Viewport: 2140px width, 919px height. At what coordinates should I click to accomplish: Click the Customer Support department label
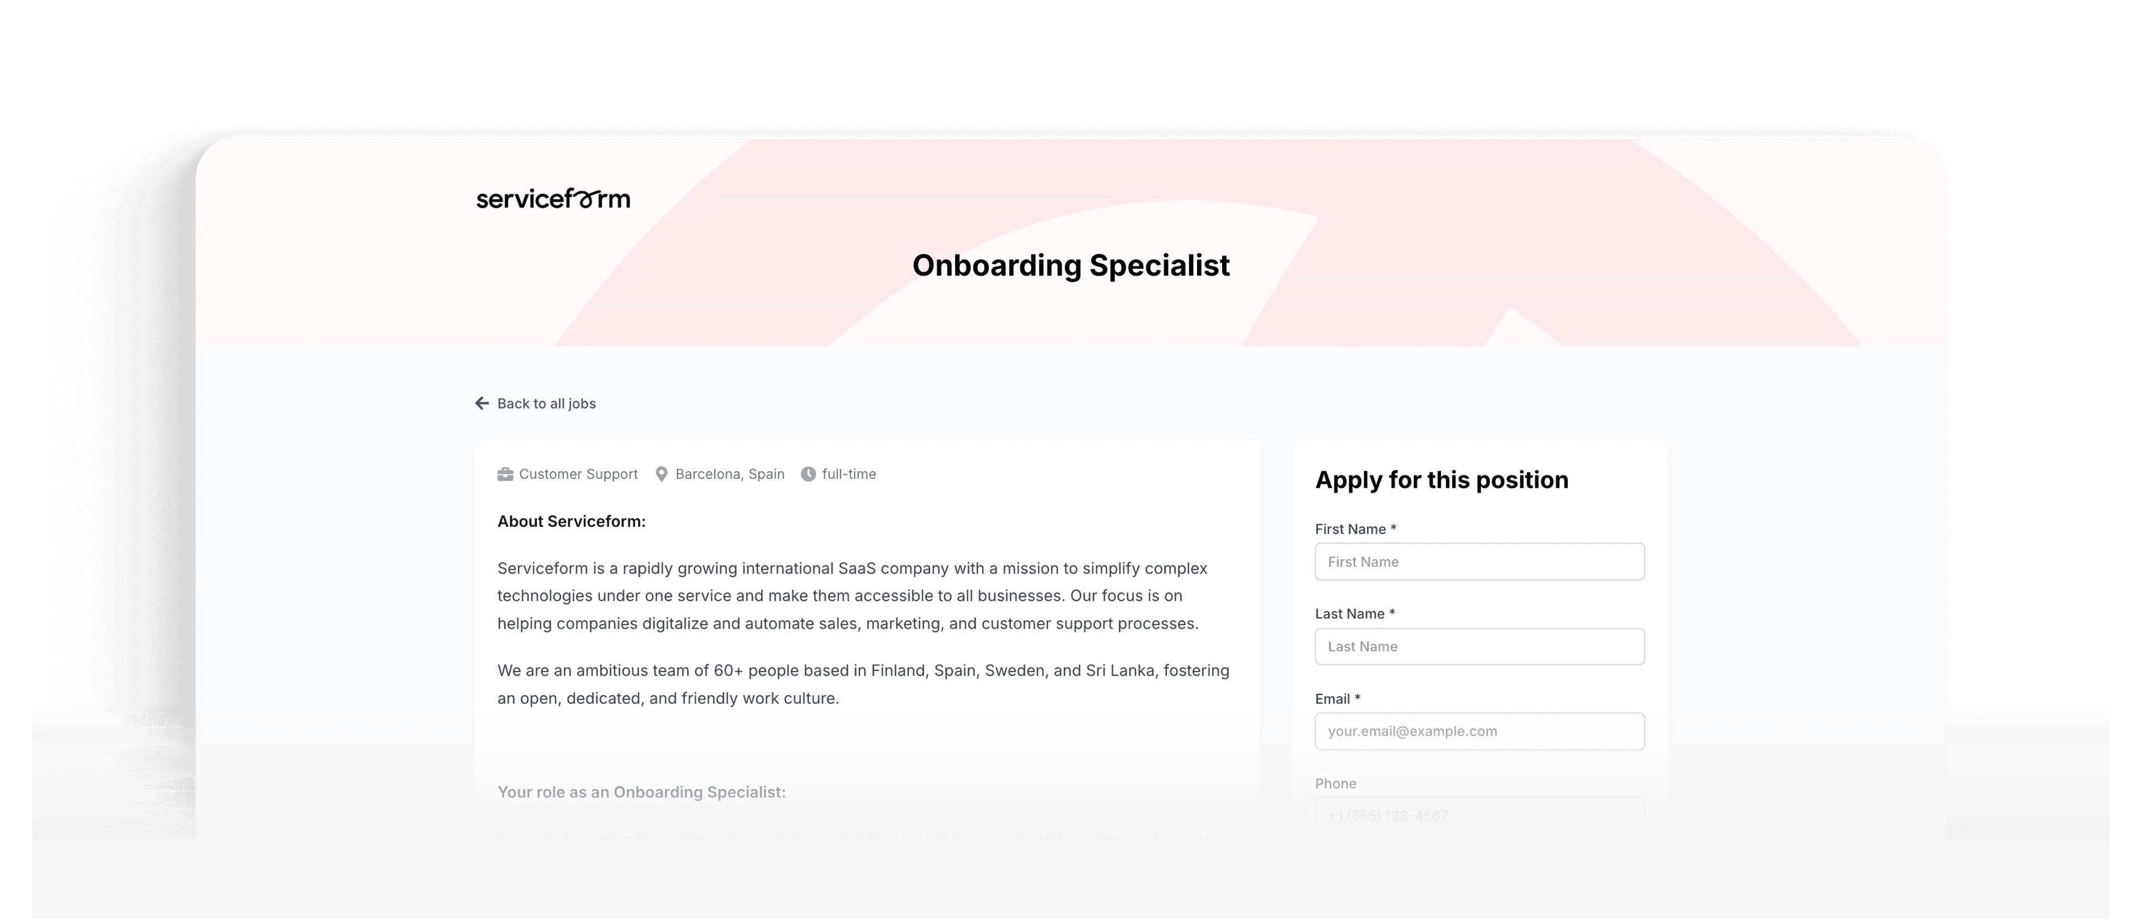pos(578,474)
